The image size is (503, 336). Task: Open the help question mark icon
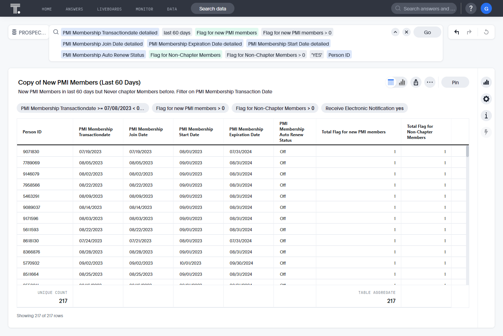471,8
